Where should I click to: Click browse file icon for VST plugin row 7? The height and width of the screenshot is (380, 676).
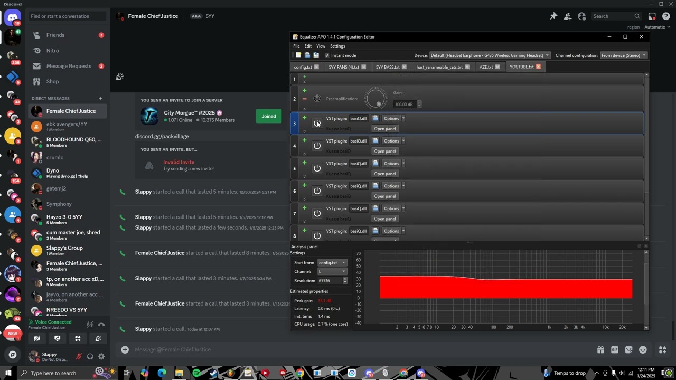coord(375,208)
